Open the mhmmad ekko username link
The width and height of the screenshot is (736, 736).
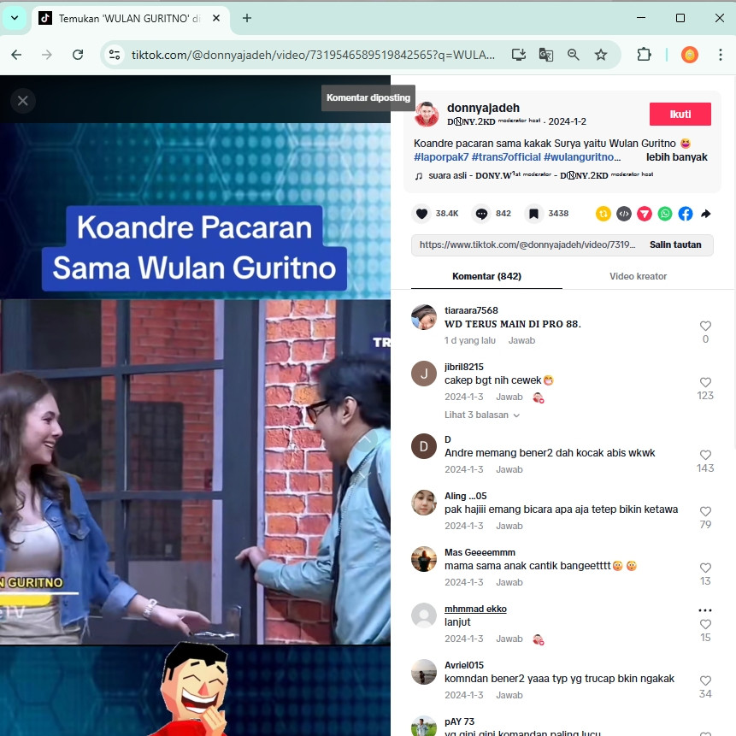475,609
